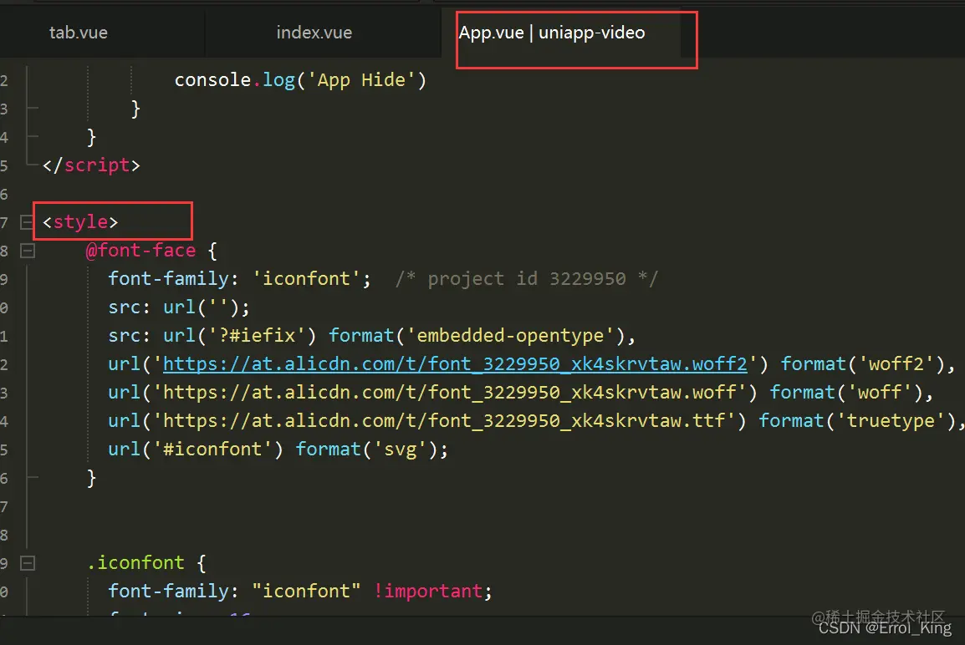Open the alicdn woff2 font URL link
965x645 pixels.
click(455, 364)
